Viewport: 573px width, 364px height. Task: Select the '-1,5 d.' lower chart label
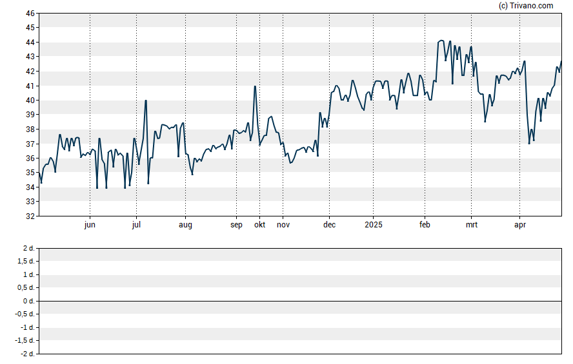click(x=25, y=341)
